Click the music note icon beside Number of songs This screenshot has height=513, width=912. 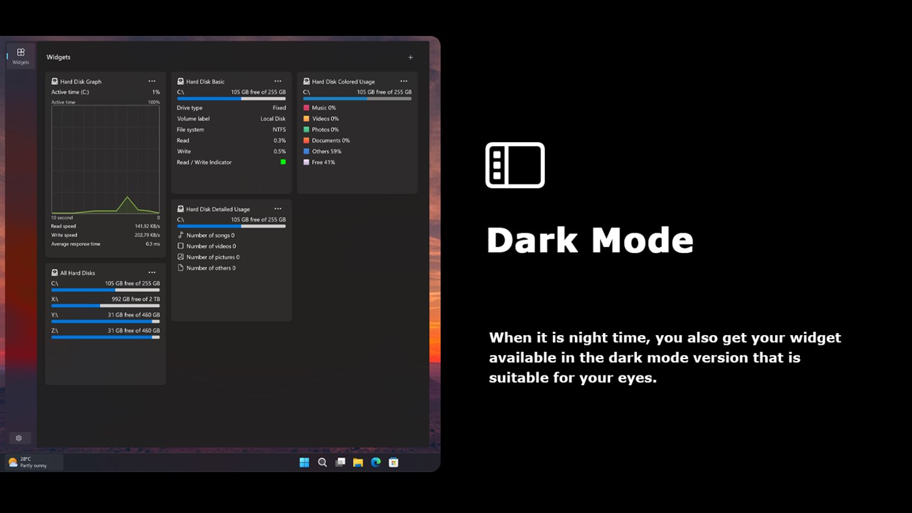[181, 235]
